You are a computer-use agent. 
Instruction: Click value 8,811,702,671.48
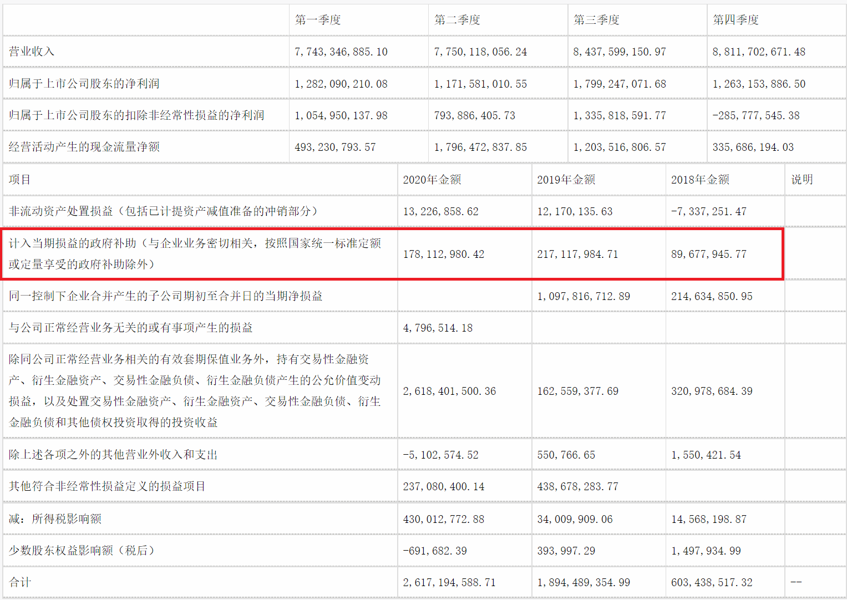click(x=759, y=52)
